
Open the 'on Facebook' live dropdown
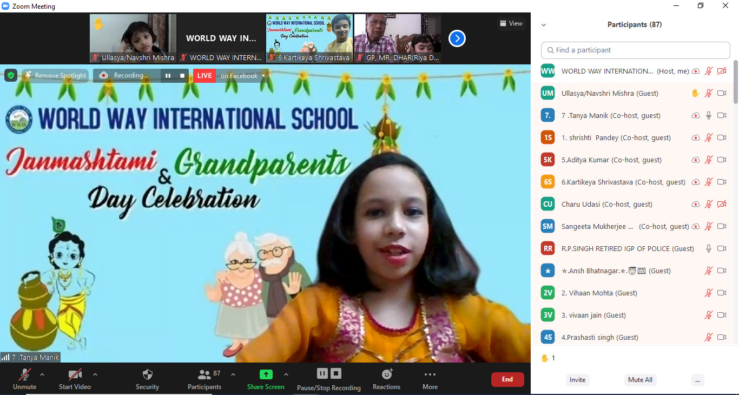243,76
